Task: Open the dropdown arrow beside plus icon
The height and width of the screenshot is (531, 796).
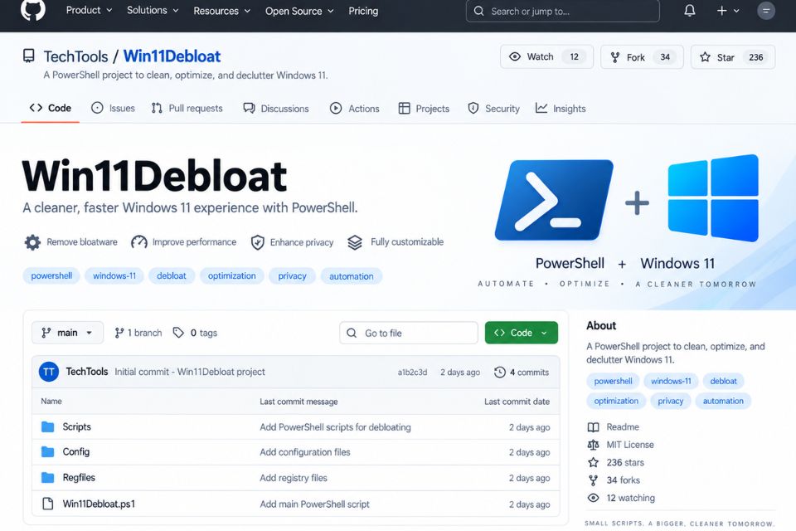Action: point(736,11)
